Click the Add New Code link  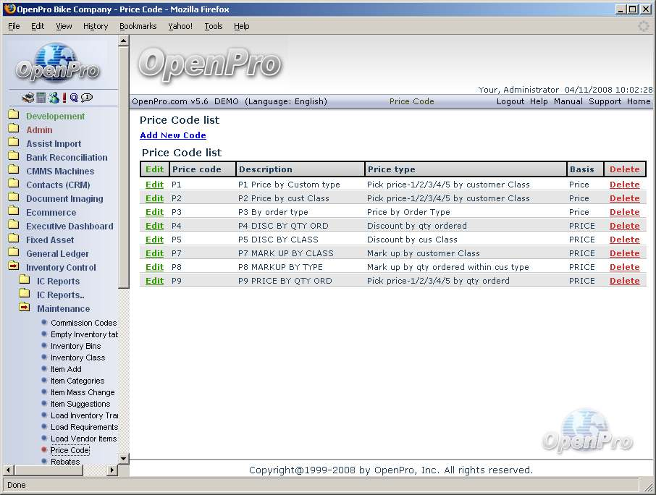pyautogui.click(x=173, y=135)
